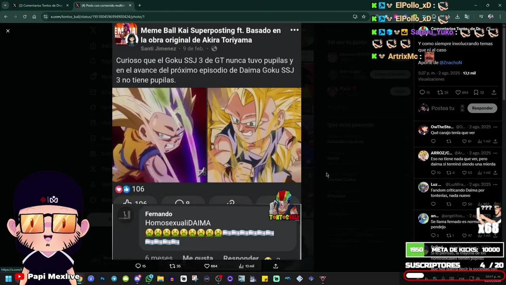Open the three-dot menu of the meme post
The image size is (506, 285).
tap(295, 30)
